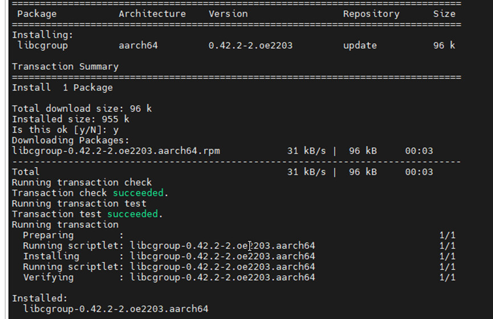
Task: Click the "Is this ok [y/N]: y" prompt
Action: coord(65,130)
